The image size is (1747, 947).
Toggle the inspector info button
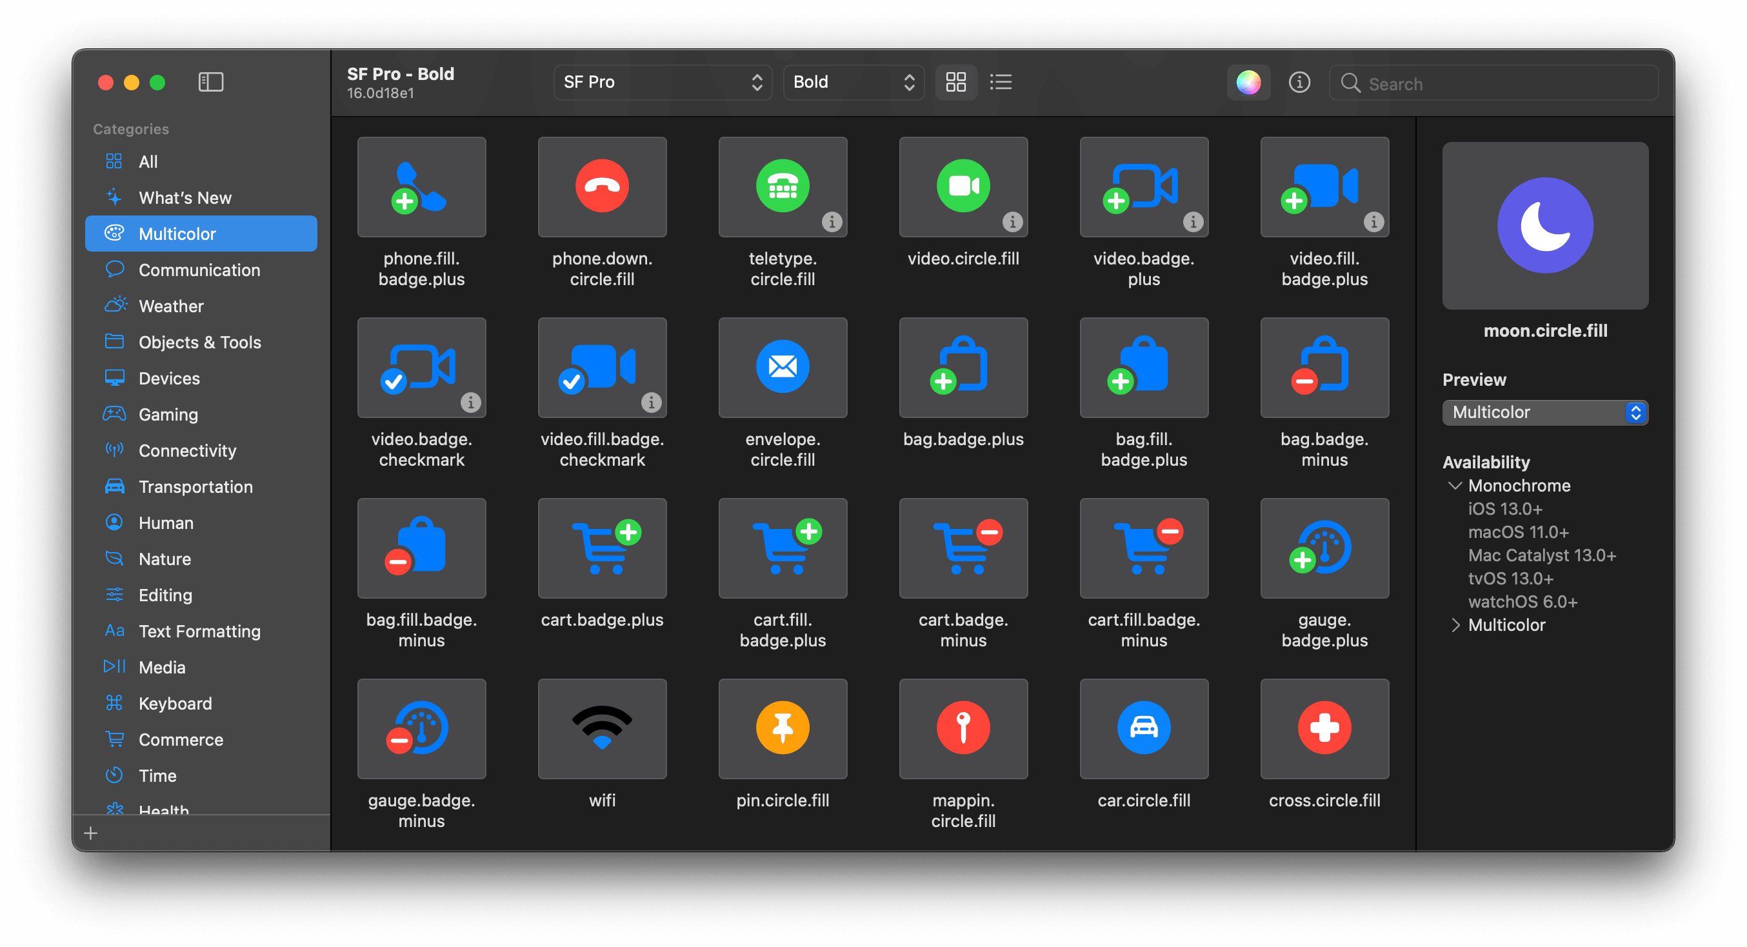1299,82
